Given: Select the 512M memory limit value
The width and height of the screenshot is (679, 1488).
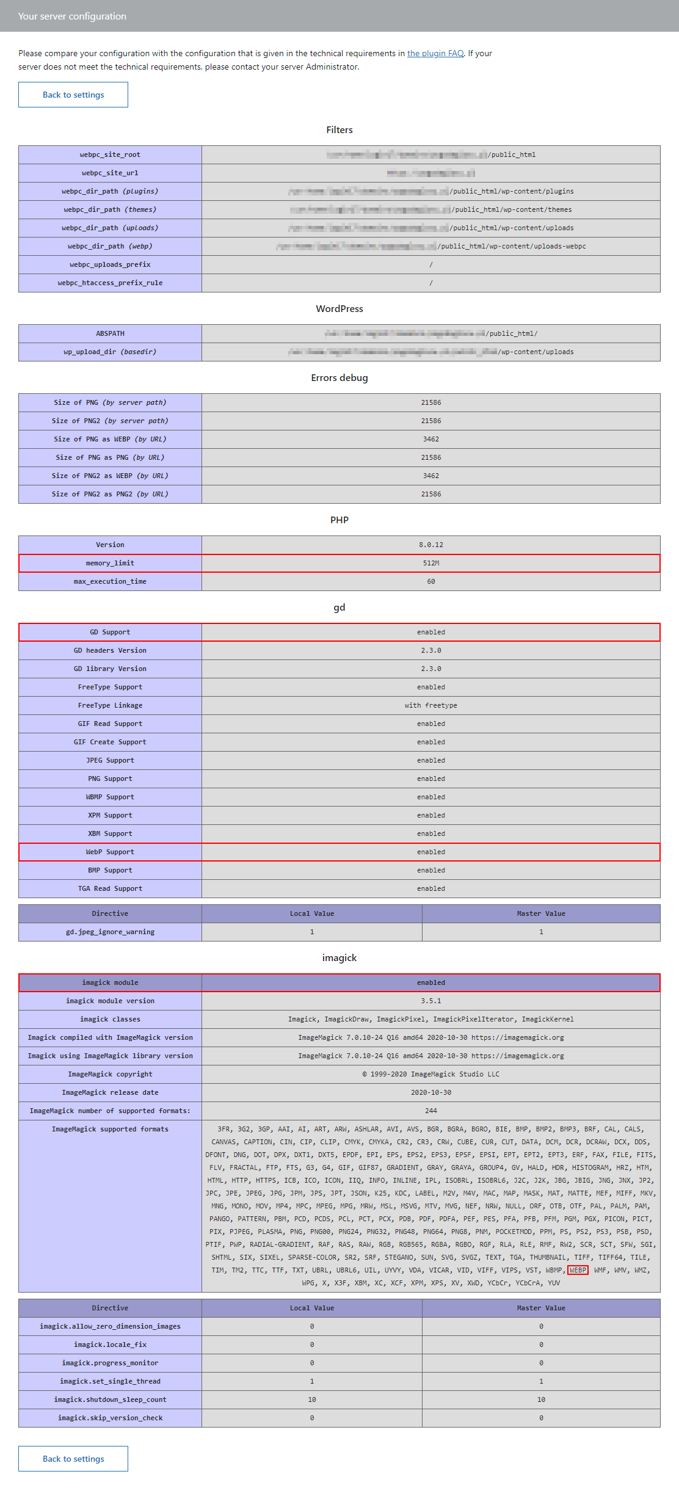Looking at the screenshot, I should (x=430, y=564).
